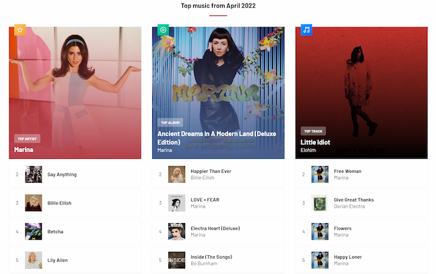Screen dimensions: 436x274
Task: Open Happier Than Ever album cover
Action: tap(176, 174)
